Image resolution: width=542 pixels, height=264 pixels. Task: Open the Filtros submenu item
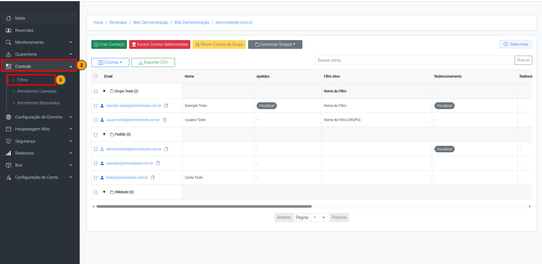pos(23,80)
